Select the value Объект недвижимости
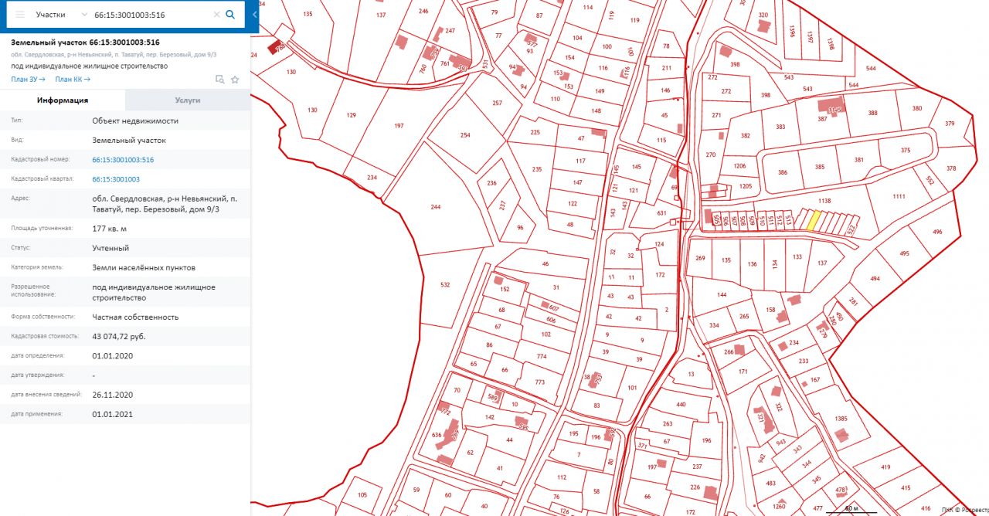 click(x=135, y=121)
